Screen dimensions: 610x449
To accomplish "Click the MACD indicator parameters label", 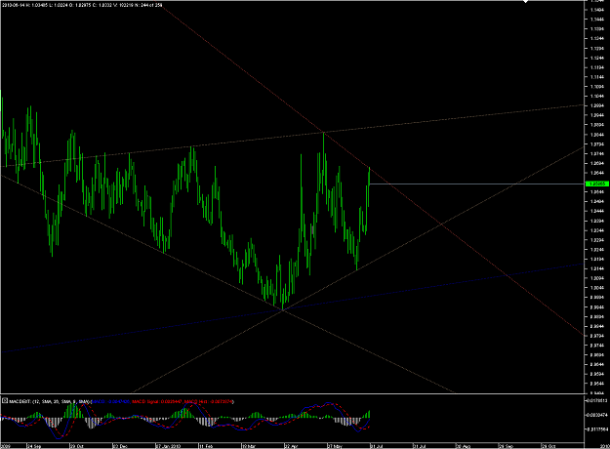I will tap(50, 401).
